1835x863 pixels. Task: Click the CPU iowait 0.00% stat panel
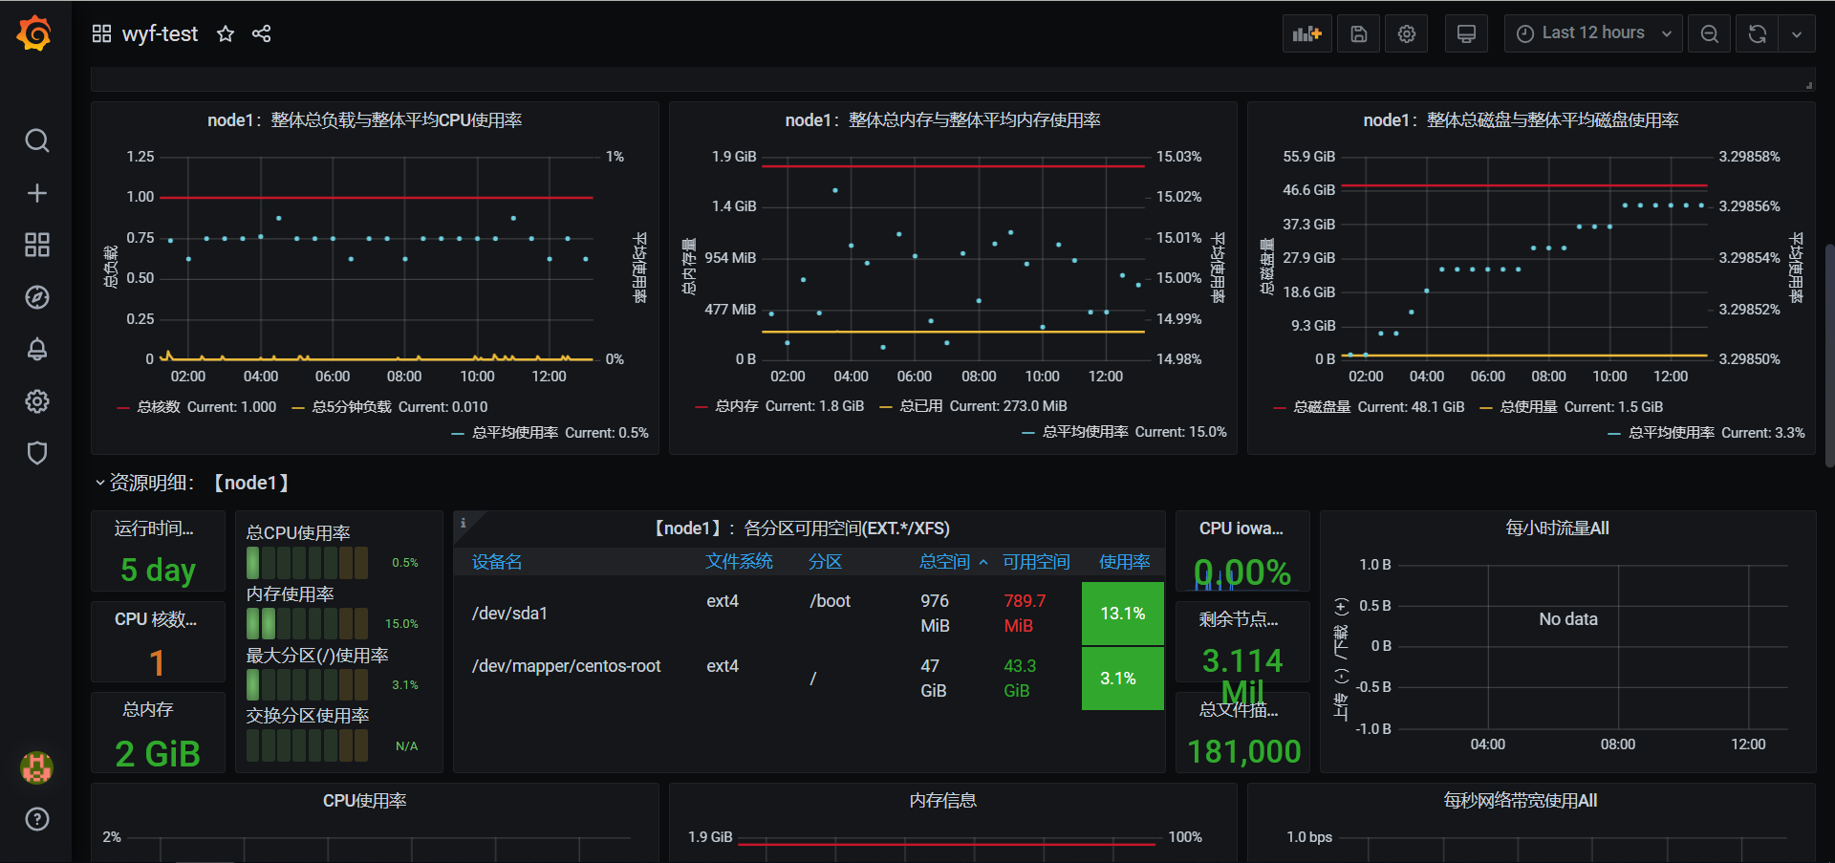1241,551
